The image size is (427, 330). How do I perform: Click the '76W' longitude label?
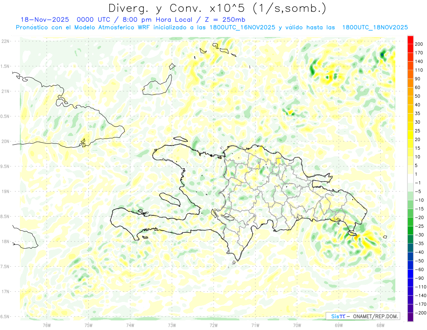click(x=47, y=325)
